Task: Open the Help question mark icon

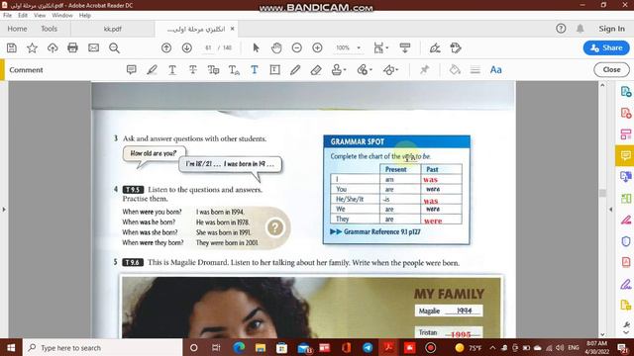Action: [x=561, y=29]
